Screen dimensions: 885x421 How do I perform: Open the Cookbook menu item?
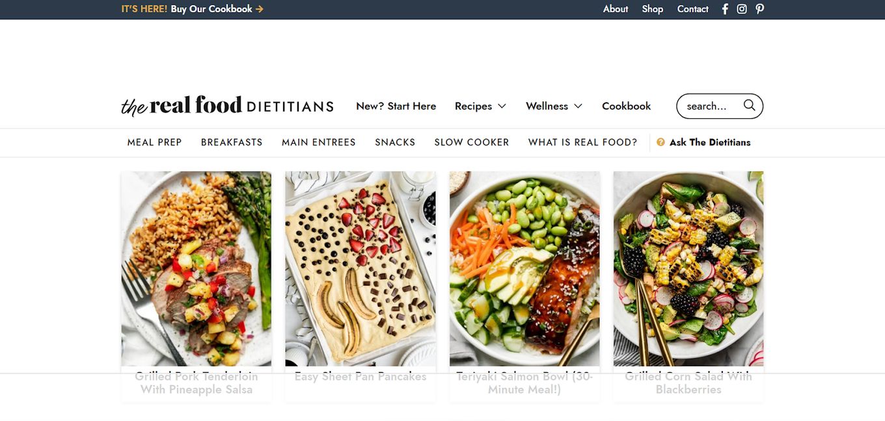coord(626,106)
